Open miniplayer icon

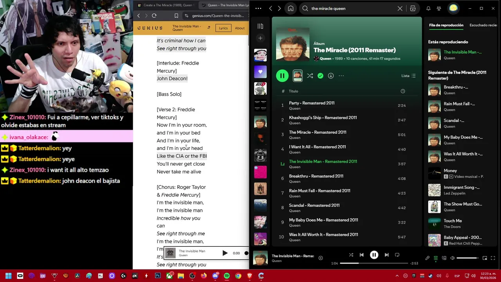click(485, 258)
